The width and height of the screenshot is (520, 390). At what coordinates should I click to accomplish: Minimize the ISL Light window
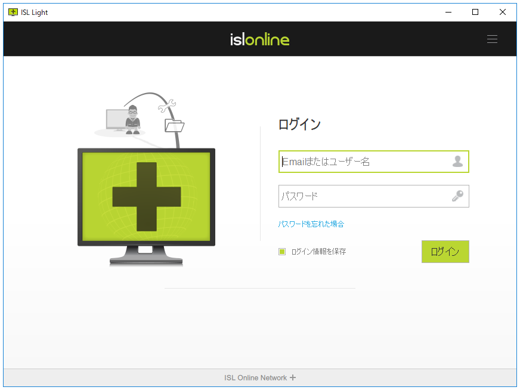tap(448, 13)
